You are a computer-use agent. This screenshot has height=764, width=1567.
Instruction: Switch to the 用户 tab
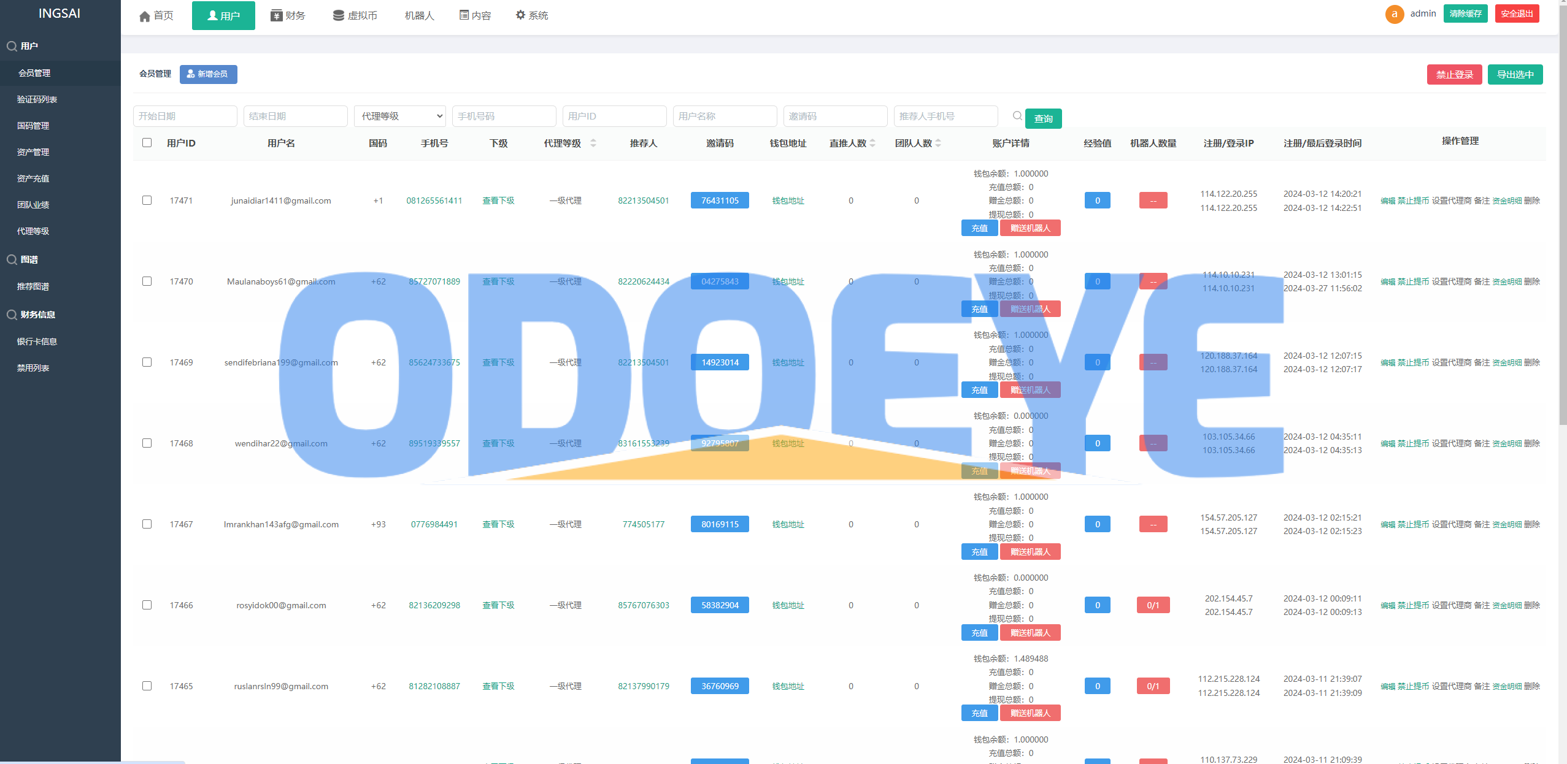click(223, 15)
